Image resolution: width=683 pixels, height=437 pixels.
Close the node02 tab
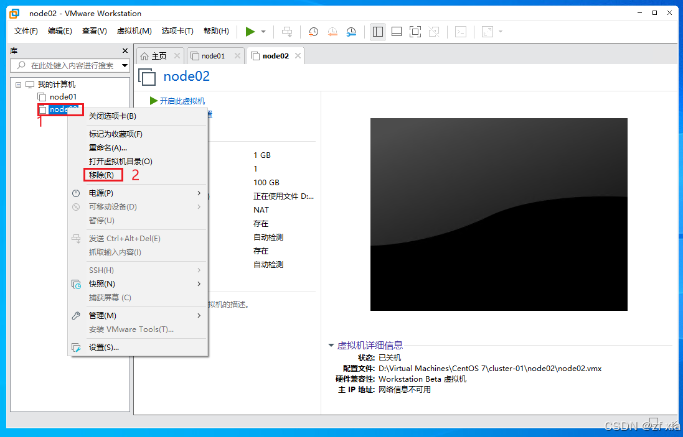pyautogui.click(x=298, y=56)
